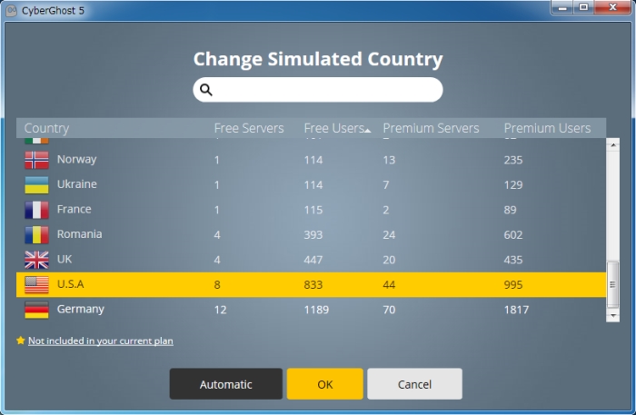Minimize the CyberGhost 5 window
The height and width of the screenshot is (415, 636).
(562, 7)
